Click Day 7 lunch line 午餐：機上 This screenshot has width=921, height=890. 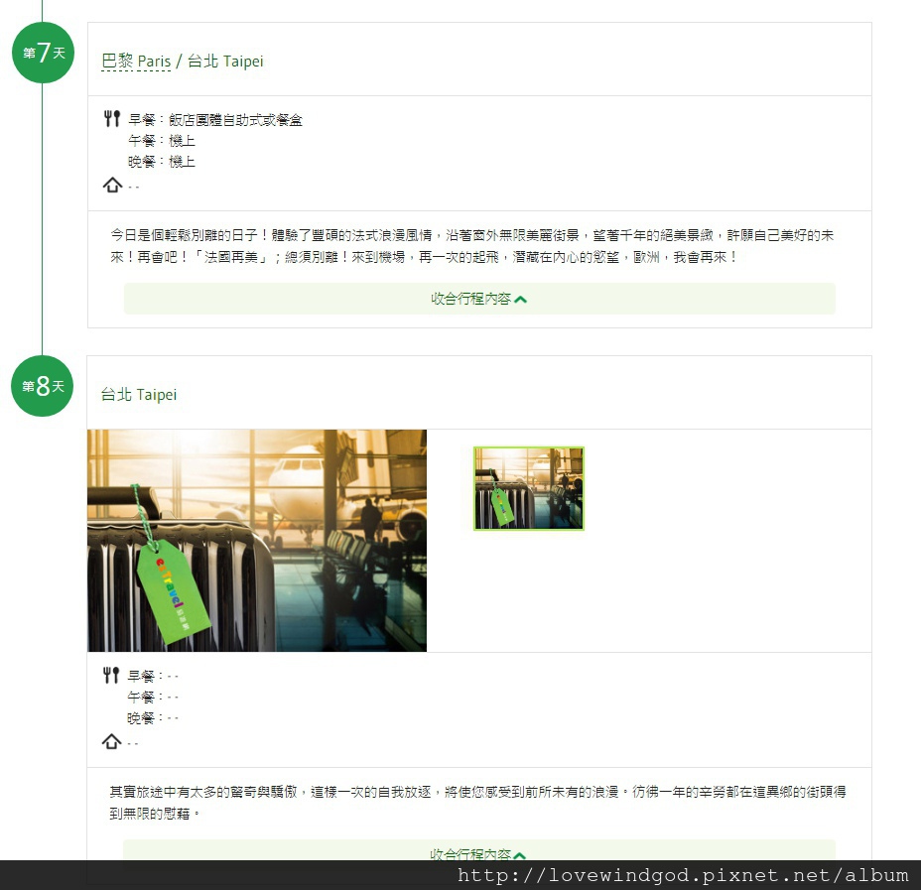click(x=162, y=141)
